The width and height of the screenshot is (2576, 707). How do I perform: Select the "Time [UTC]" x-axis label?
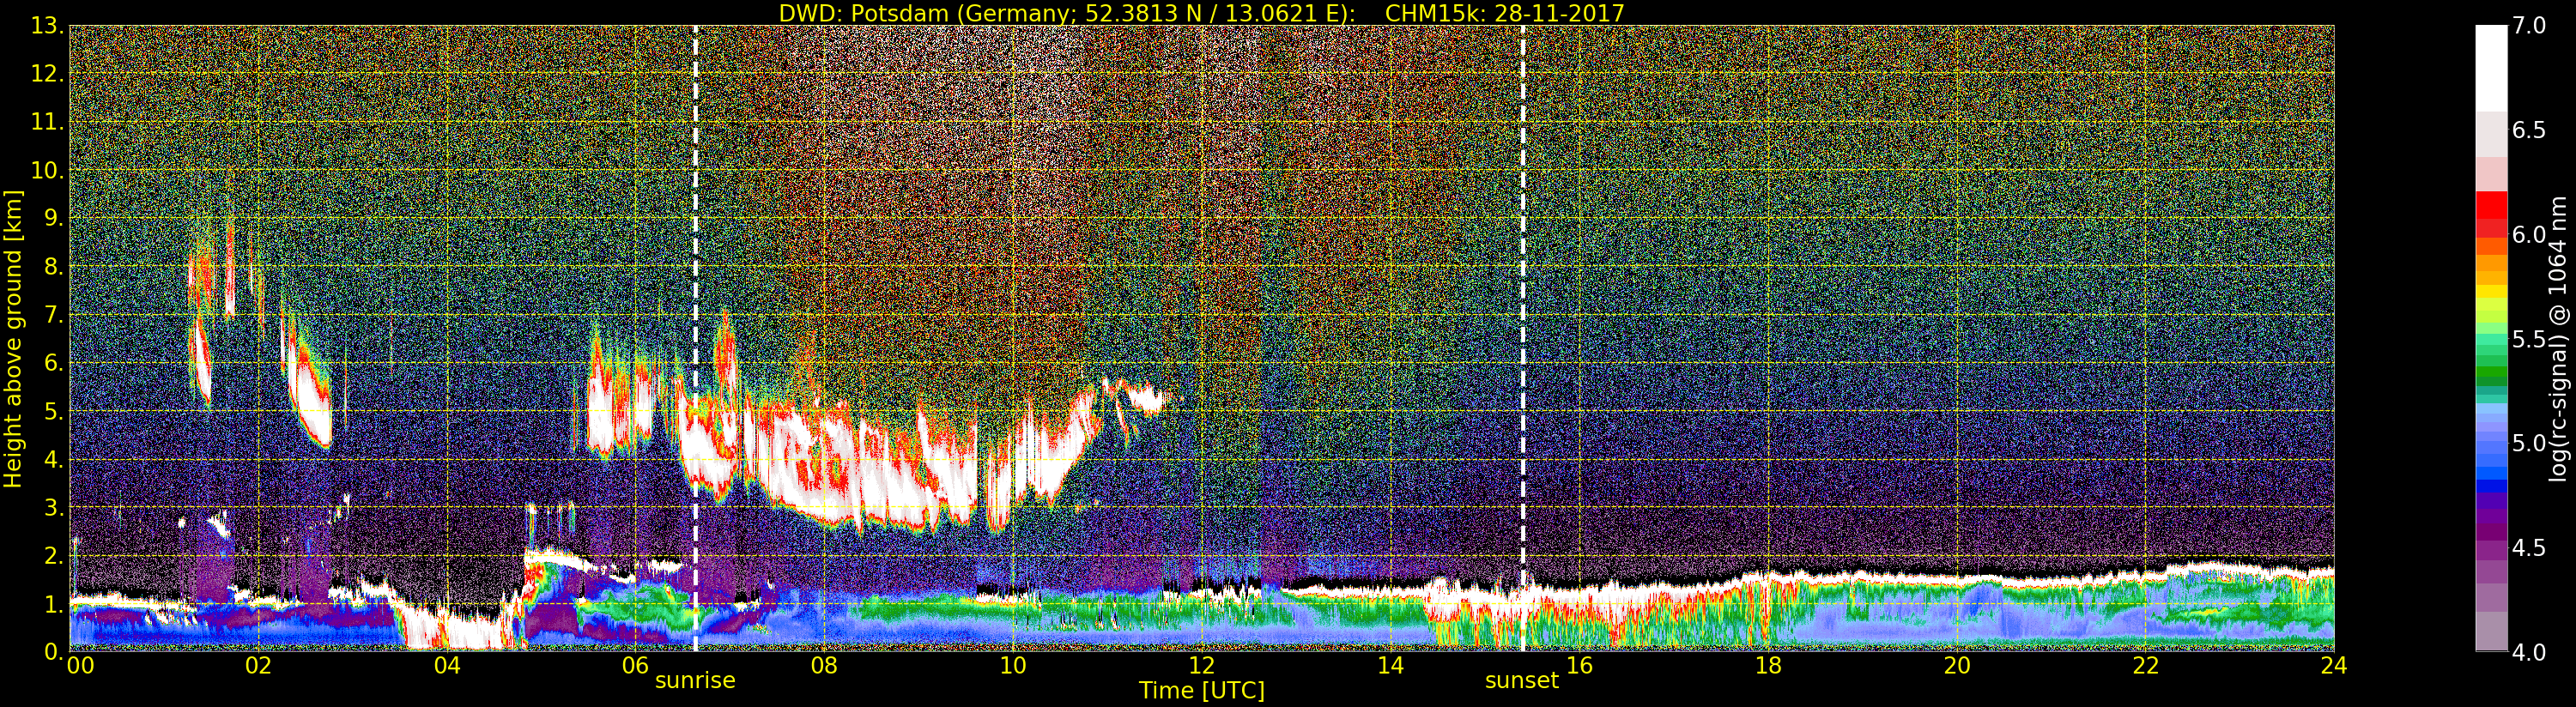[x=1201, y=691]
